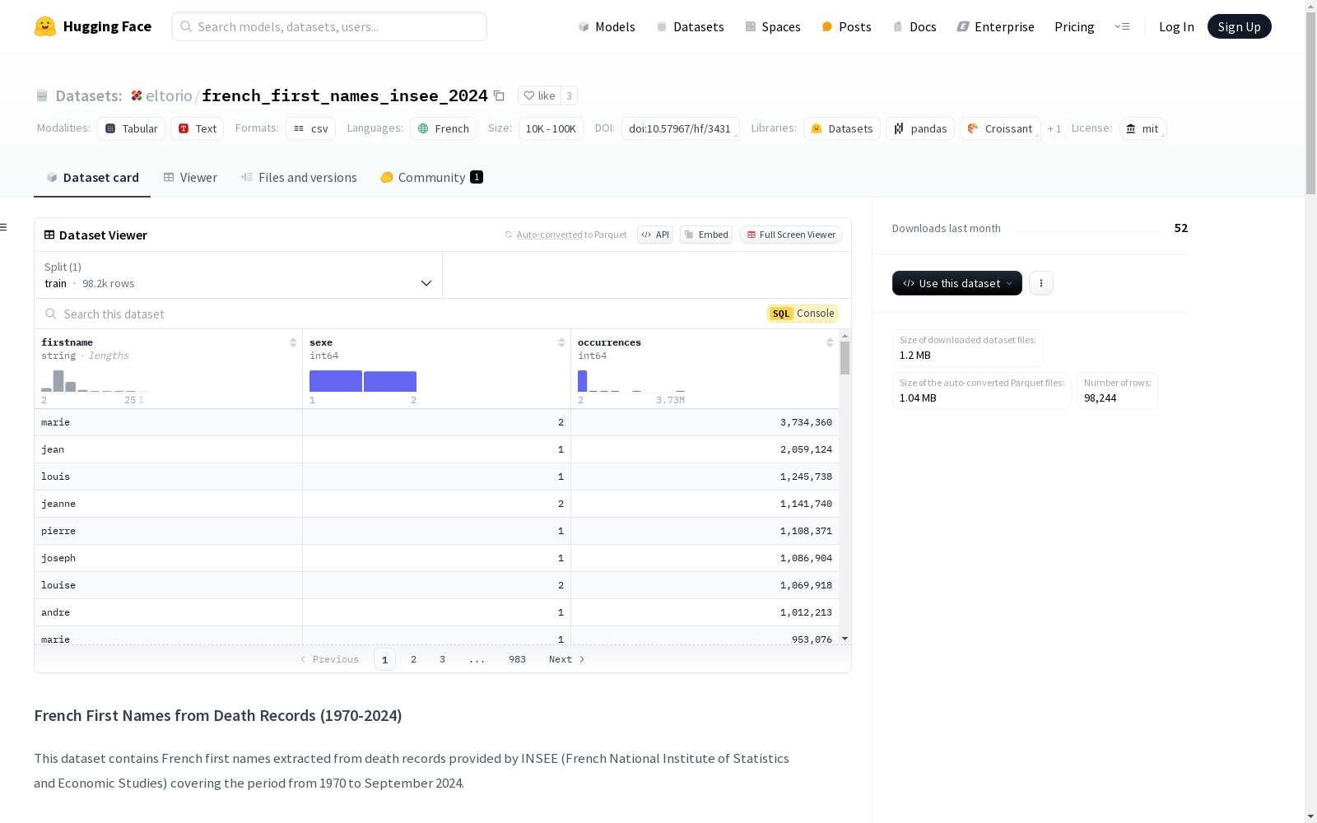This screenshot has width=1317, height=823.
Task: Click the eltorio author link
Action: point(169,95)
